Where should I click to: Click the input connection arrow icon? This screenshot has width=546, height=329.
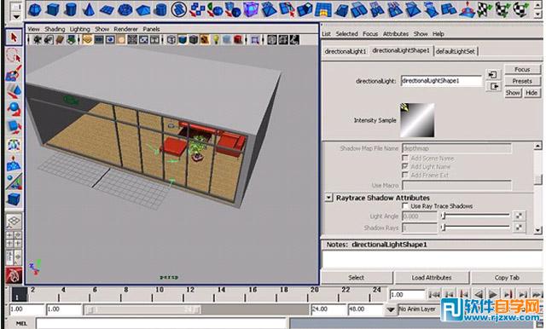point(493,74)
